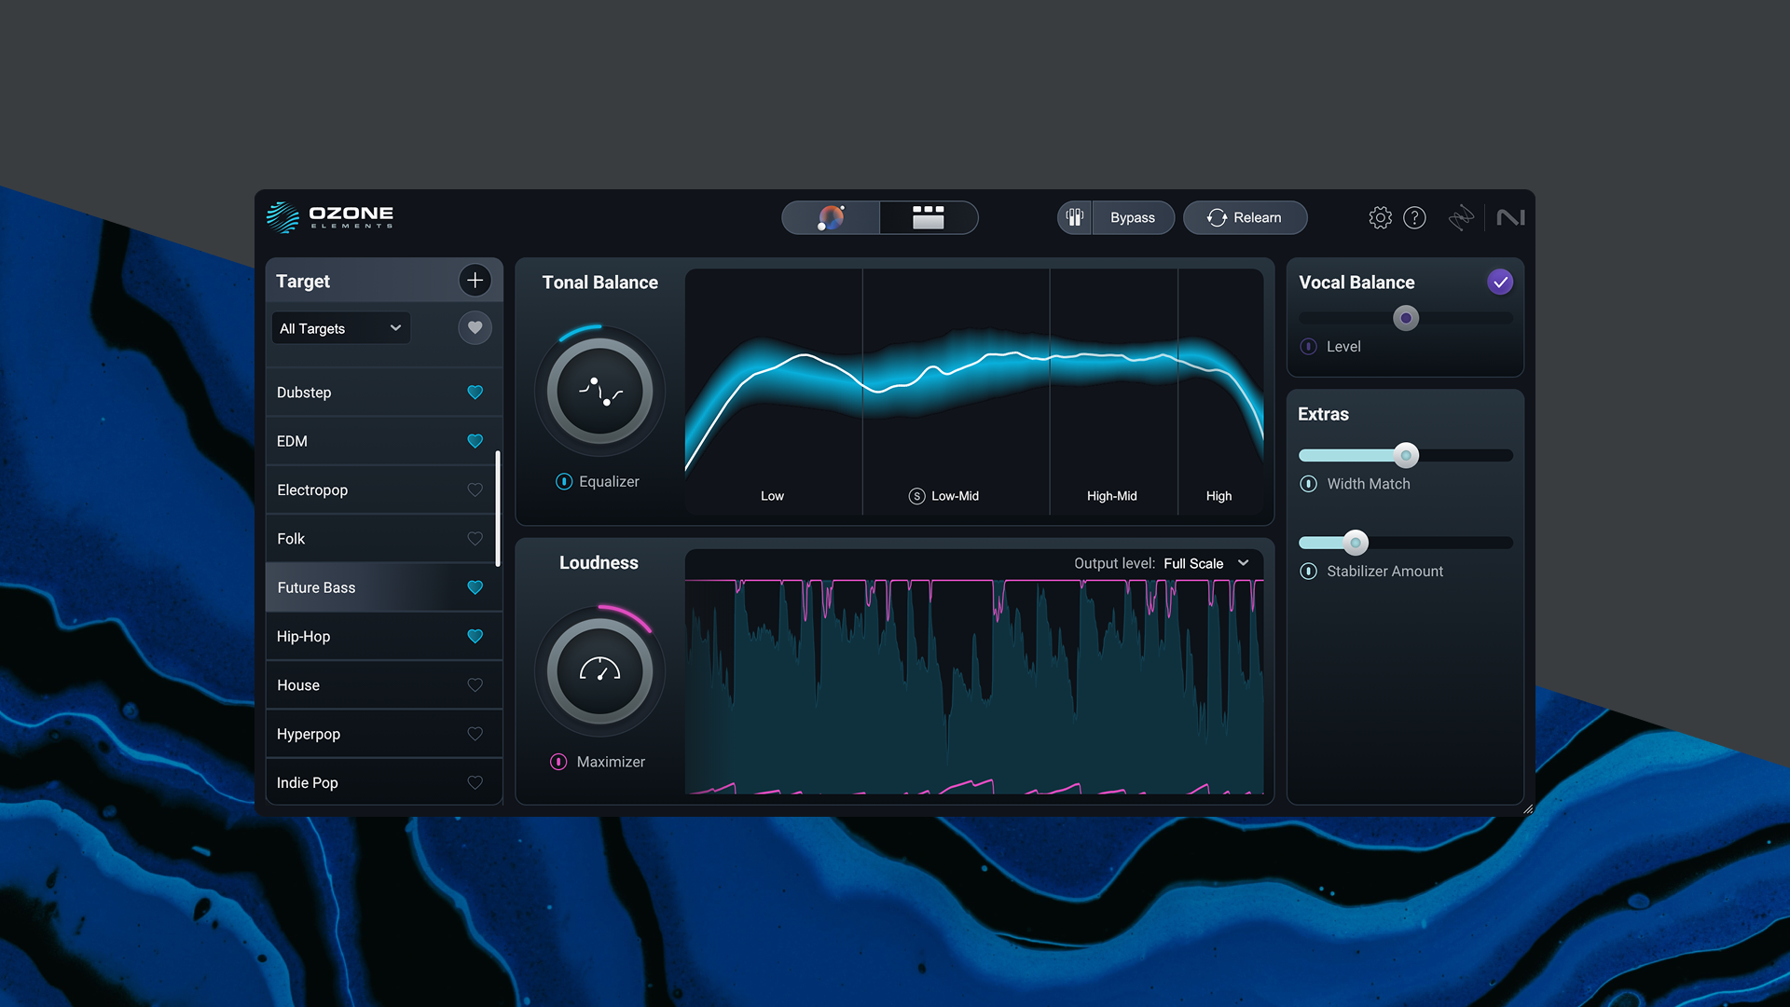
Task: Add a new target with plus button
Action: (x=475, y=280)
